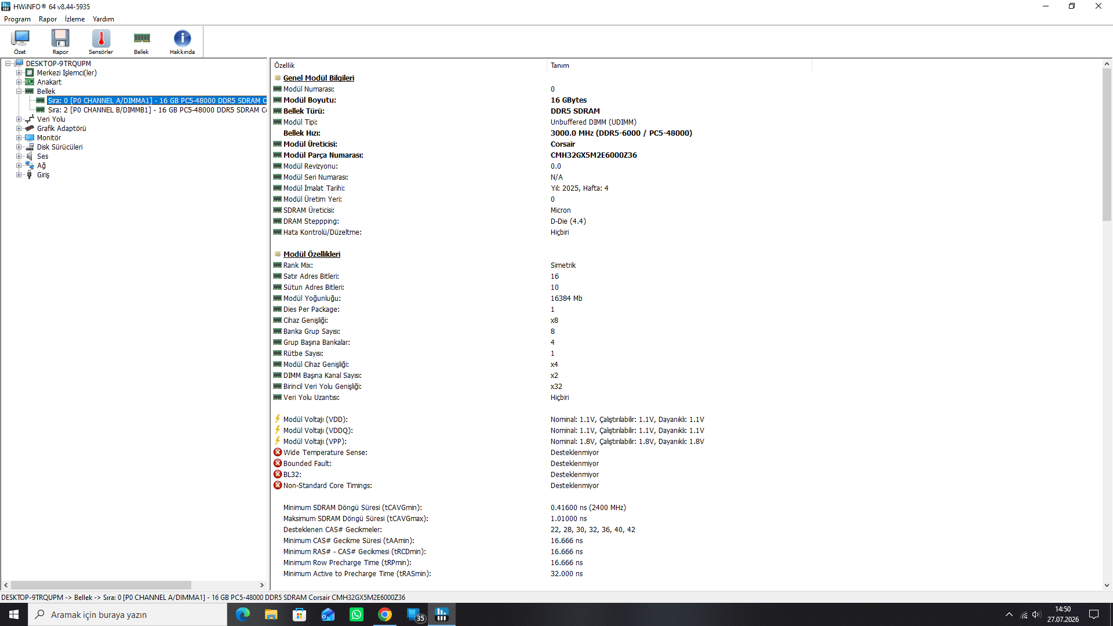Open the Hakkında info icon
The image size is (1113, 626).
[x=182, y=42]
